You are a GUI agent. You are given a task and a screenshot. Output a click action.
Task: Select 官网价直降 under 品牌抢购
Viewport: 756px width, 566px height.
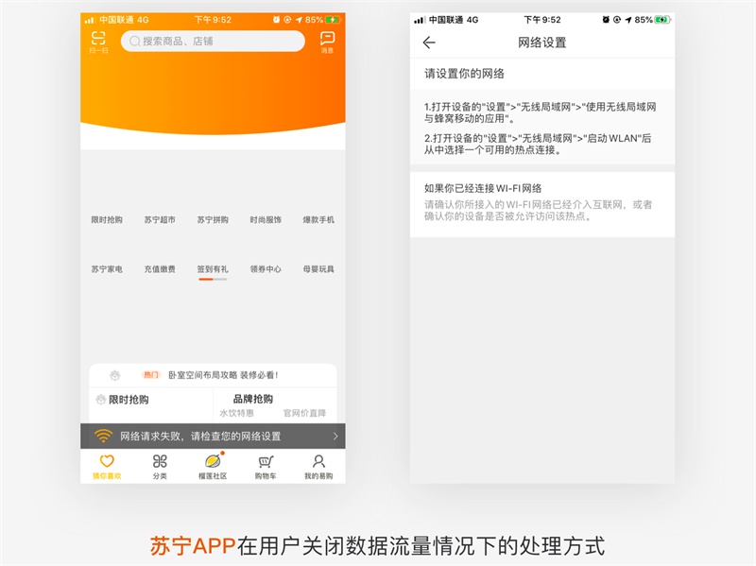304,413
